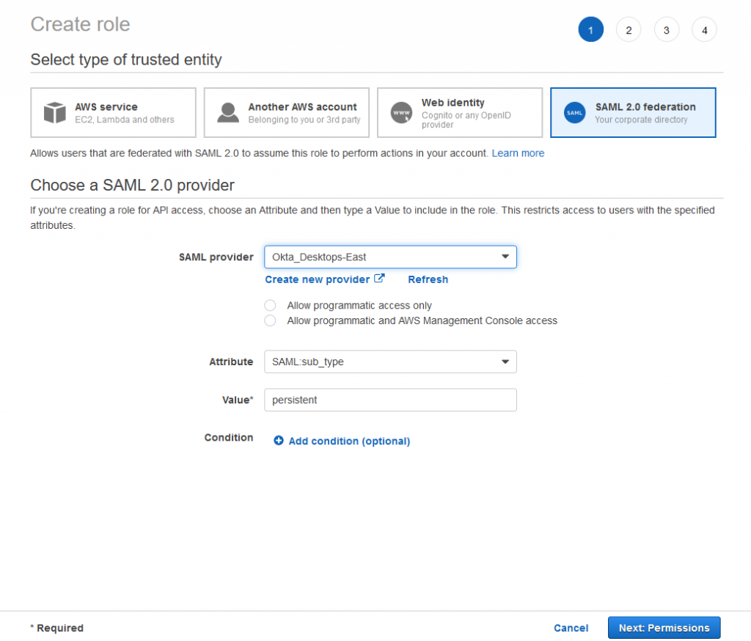
Task: Enable Allow programmatic access only
Action: click(x=270, y=305)
